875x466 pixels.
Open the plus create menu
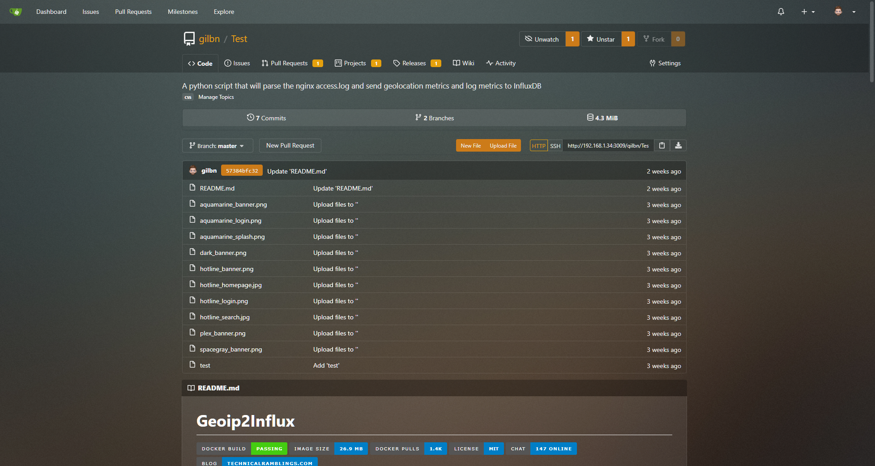tap(807, 12)
